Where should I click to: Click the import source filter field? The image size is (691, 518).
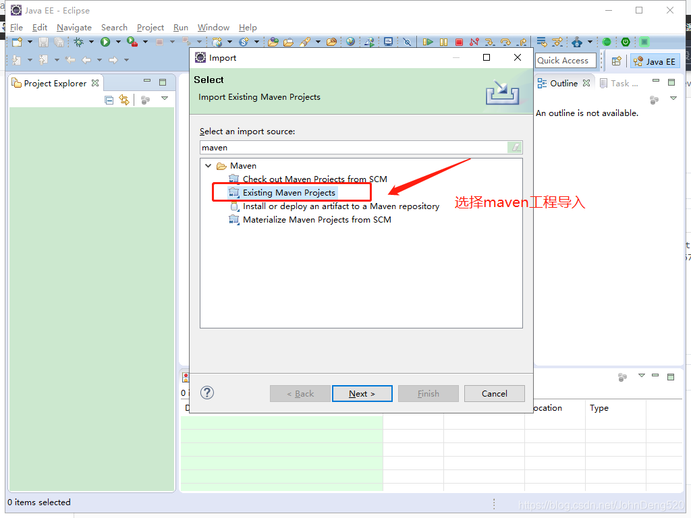[354, 148]
